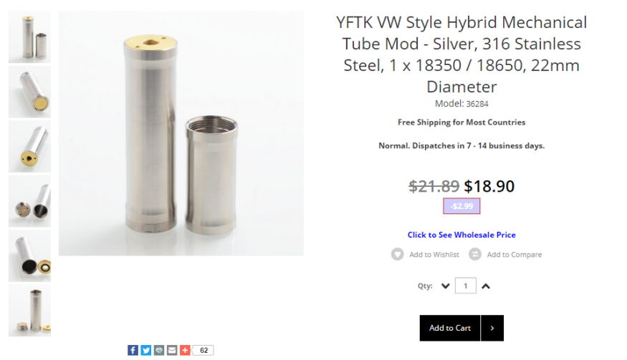Image resolution: width=627 pixels, height=360 pixels.
Task: Add the tube mod to cart
Action: tap(450, 328)
